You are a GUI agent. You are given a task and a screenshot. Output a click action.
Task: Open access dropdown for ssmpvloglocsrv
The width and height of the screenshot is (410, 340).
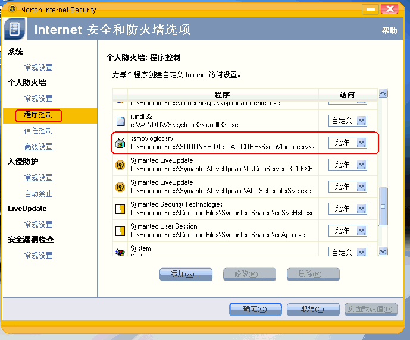pyautogui.click(x=362, y=143)
